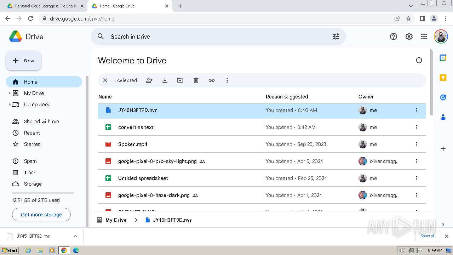This screenshot has width=453, height=255.
Task: Click the share page icon in address bar
Action: pyautogui.click(x=397, y=18)
